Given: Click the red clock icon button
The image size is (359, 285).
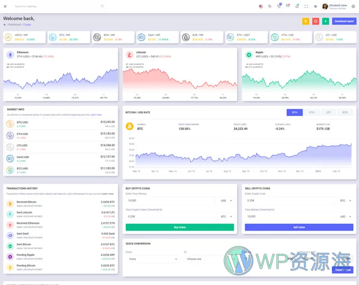Looking at the screenshot, I should tap(315, 21).
